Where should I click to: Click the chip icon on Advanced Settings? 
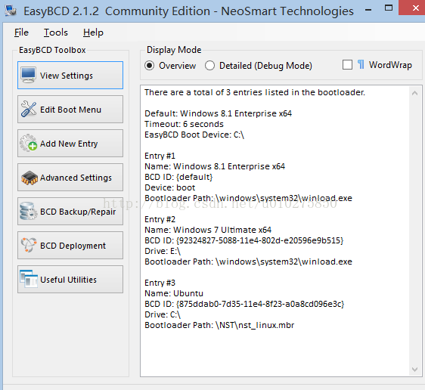coord(29,178)
